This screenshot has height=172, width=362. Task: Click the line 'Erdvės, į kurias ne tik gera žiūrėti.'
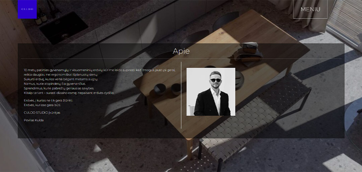[49, 101]
